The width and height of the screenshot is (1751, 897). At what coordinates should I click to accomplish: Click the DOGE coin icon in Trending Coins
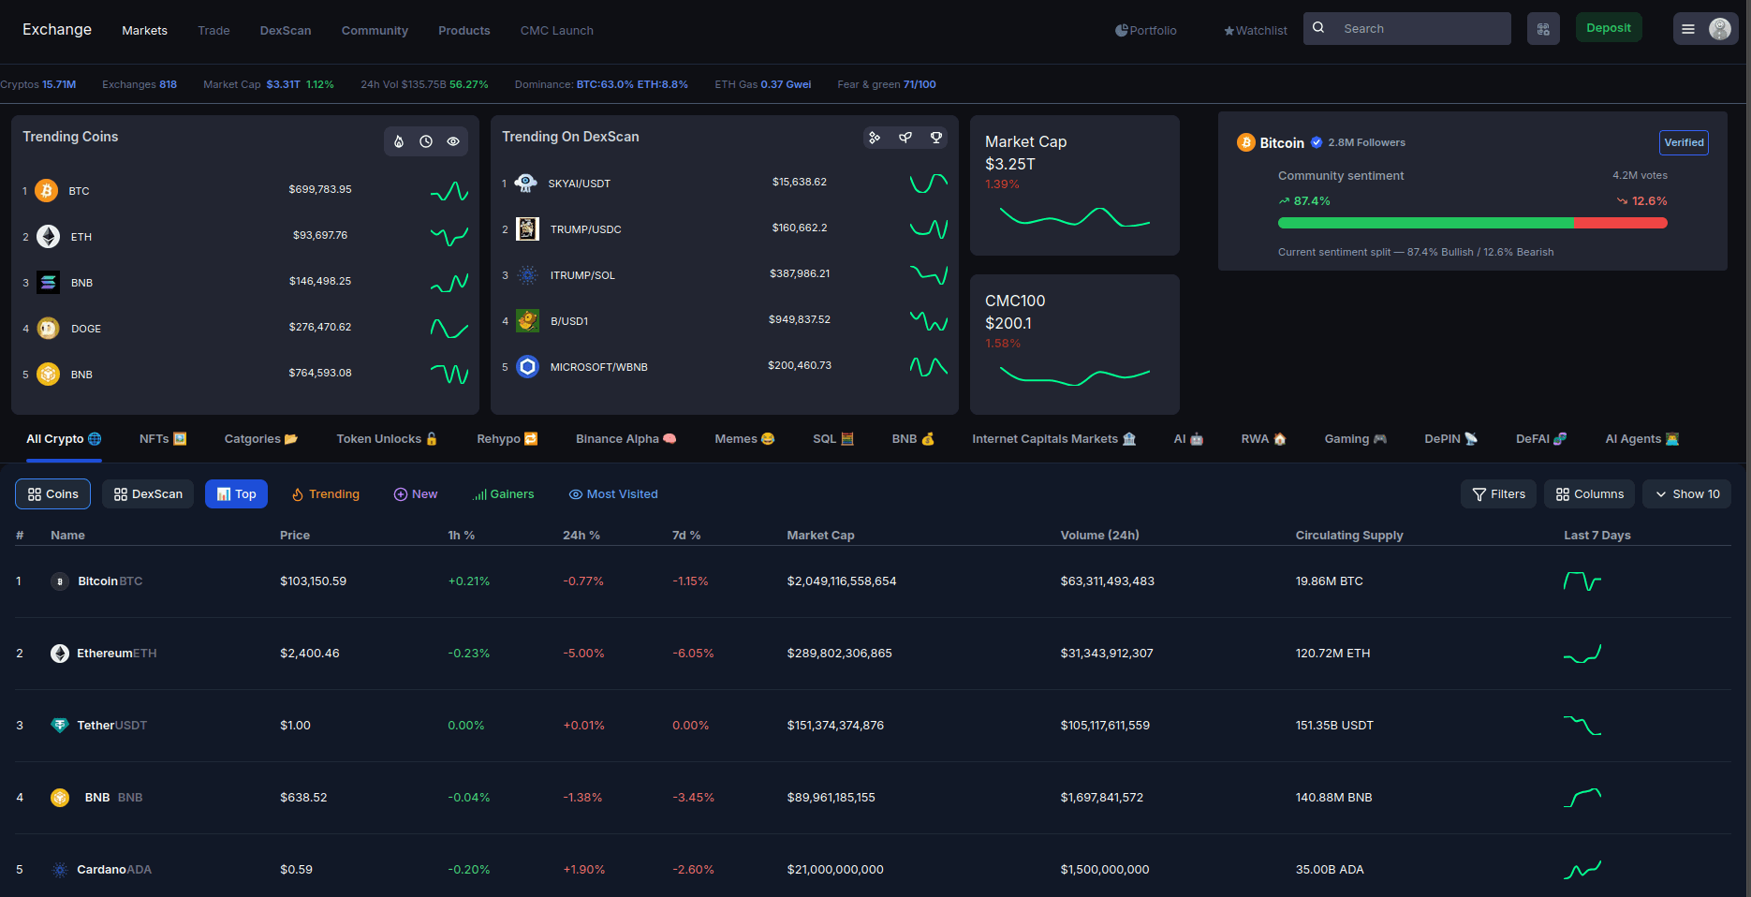point(48,329)
